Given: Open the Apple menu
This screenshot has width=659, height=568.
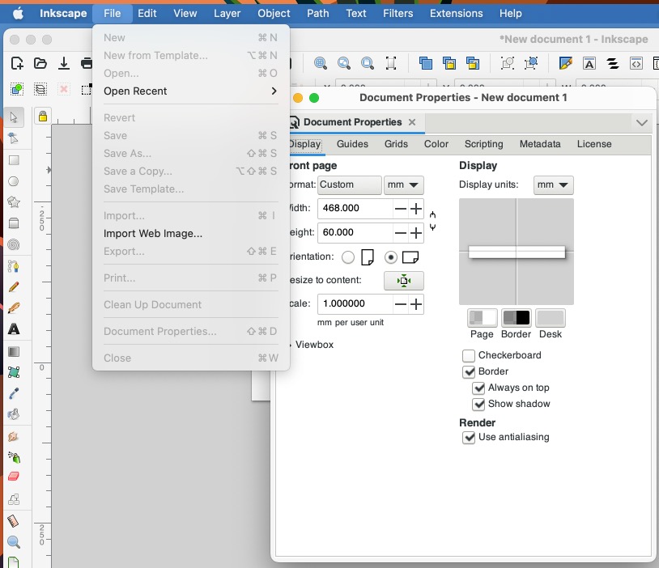Looking at the screenshot, I should coord(18,14).
